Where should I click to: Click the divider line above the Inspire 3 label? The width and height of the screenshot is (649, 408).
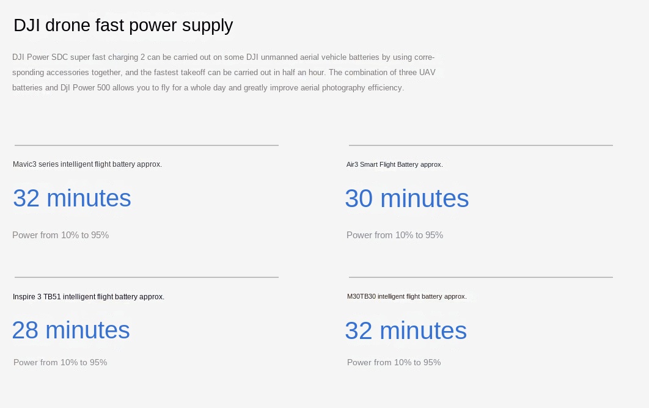coord(147,277)
